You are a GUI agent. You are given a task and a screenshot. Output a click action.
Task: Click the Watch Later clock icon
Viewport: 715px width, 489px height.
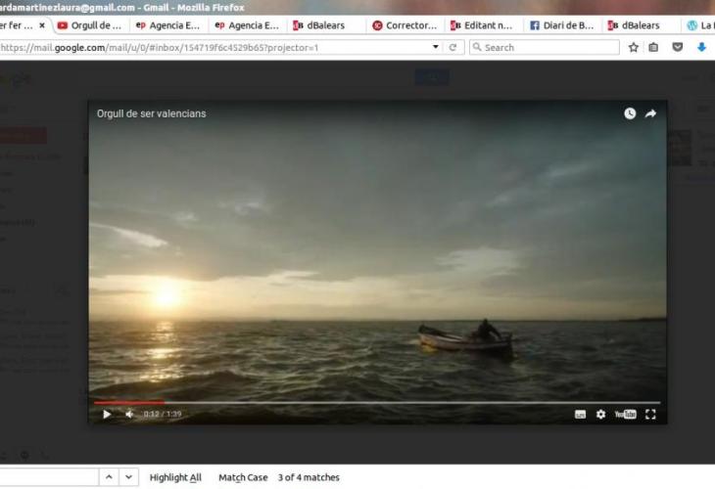630,113
